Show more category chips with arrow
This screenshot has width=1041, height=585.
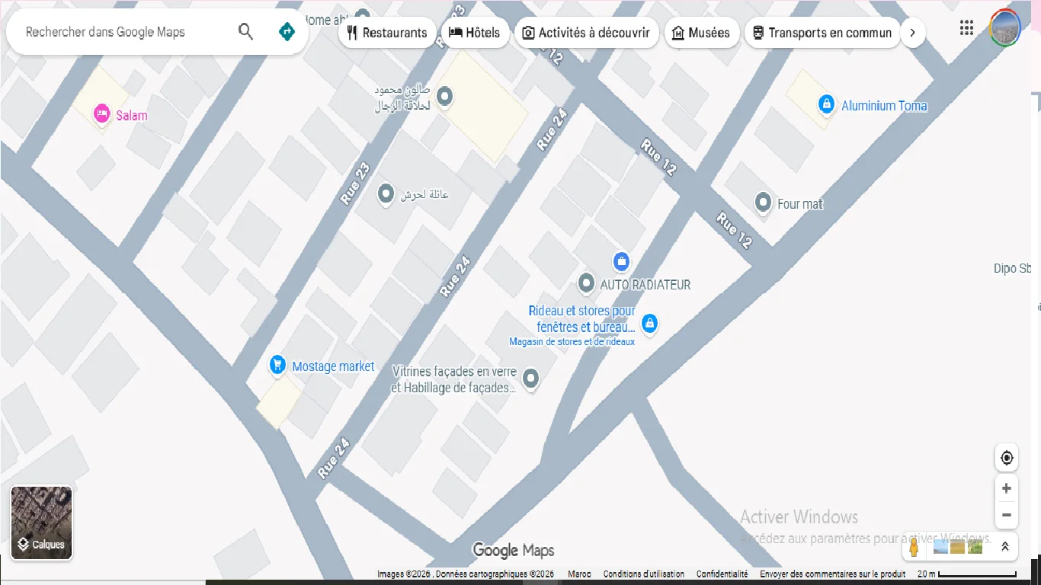913,33
